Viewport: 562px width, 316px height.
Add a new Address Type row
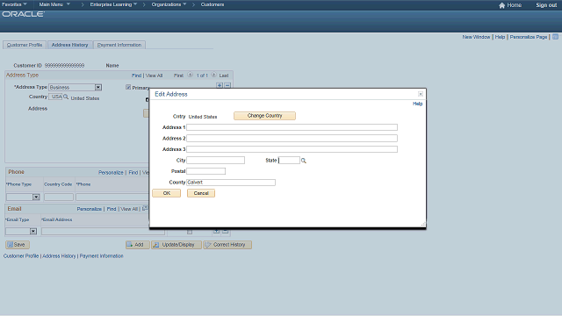click(220, 85)
